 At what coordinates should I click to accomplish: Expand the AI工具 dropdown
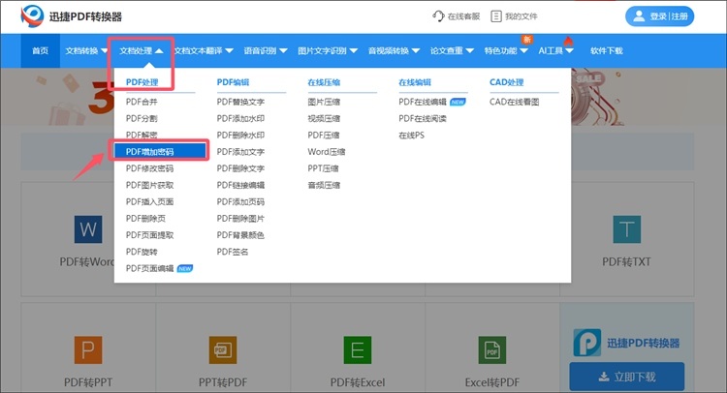point(555,50)
